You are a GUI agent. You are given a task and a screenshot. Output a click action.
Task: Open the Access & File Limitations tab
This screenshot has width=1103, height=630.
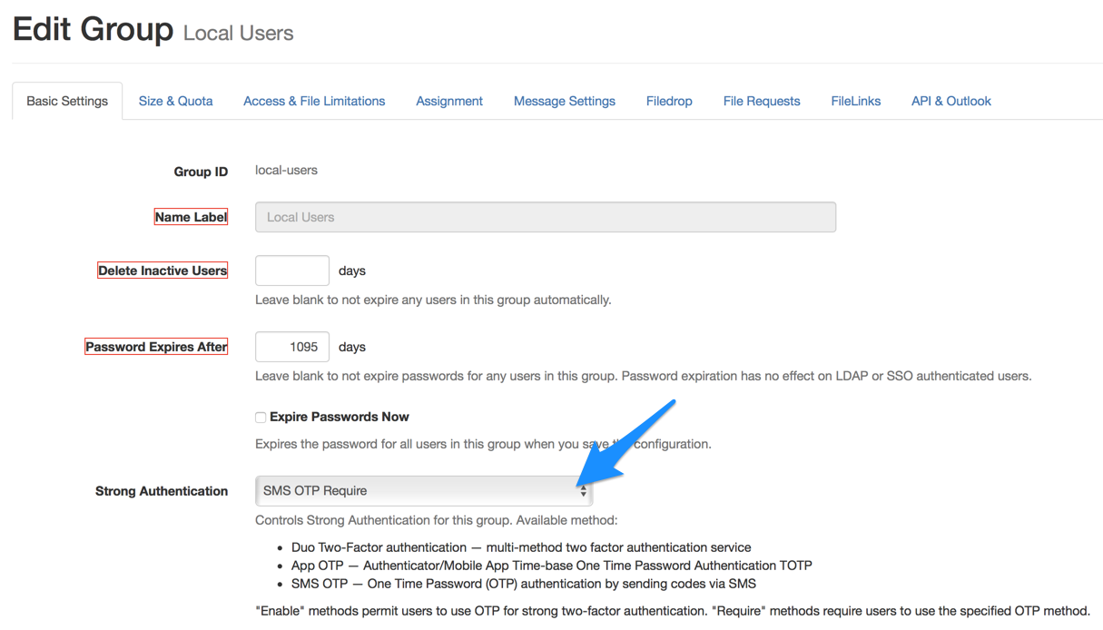(314, 101)
